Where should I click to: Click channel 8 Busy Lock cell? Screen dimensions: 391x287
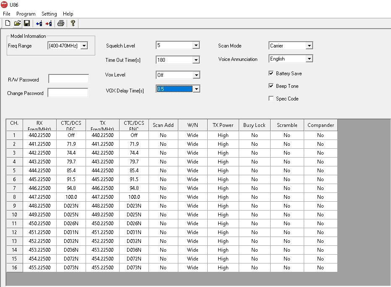click(x=255, y=197)
